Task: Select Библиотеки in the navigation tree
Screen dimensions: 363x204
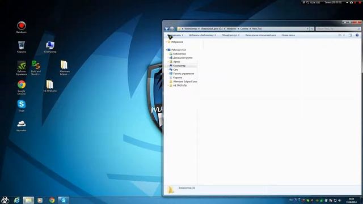Action: pos(179,54)
